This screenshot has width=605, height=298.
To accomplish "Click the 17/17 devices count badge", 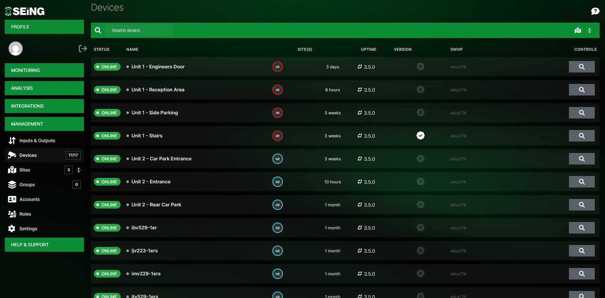I will coord(73,155).
